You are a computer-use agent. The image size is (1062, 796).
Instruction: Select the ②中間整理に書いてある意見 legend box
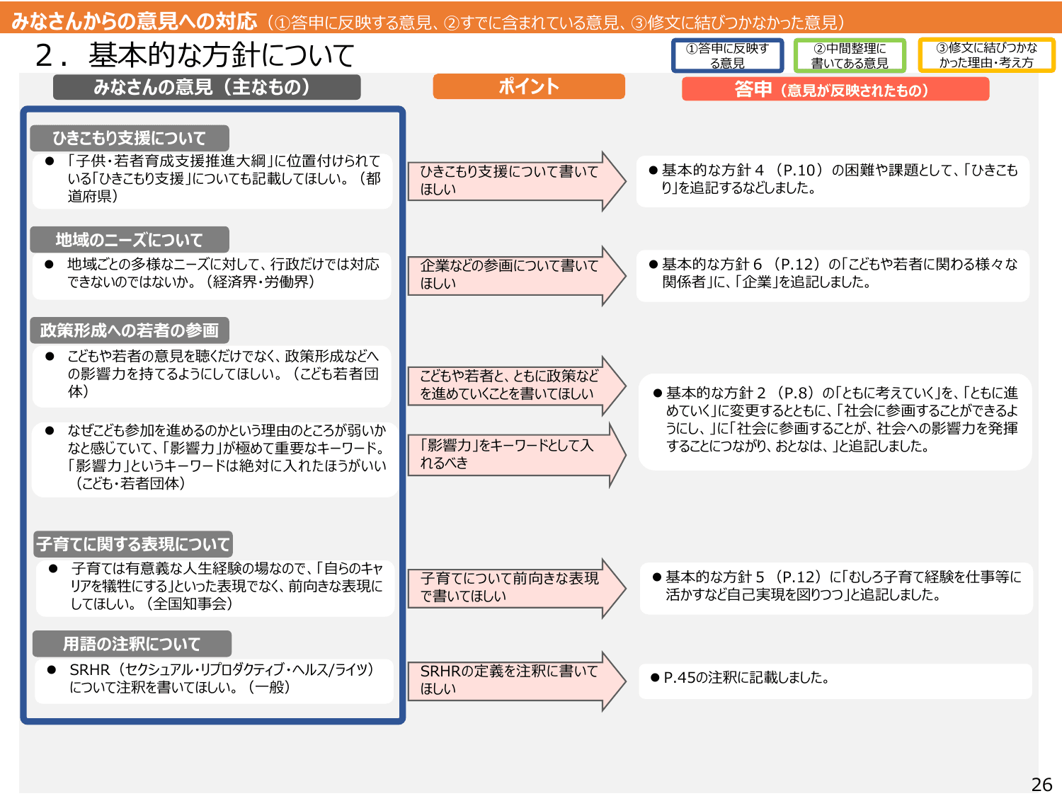click(x=849, y=54)
